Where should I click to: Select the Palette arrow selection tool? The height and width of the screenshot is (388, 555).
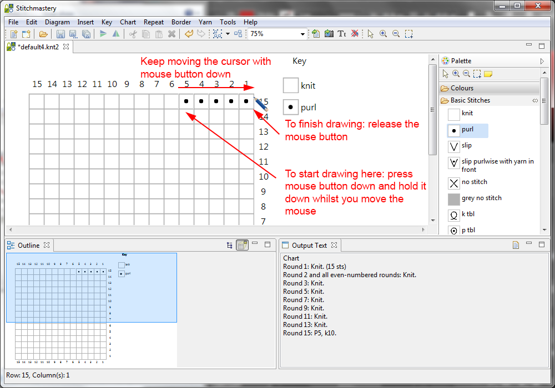[x=445, y=74]
